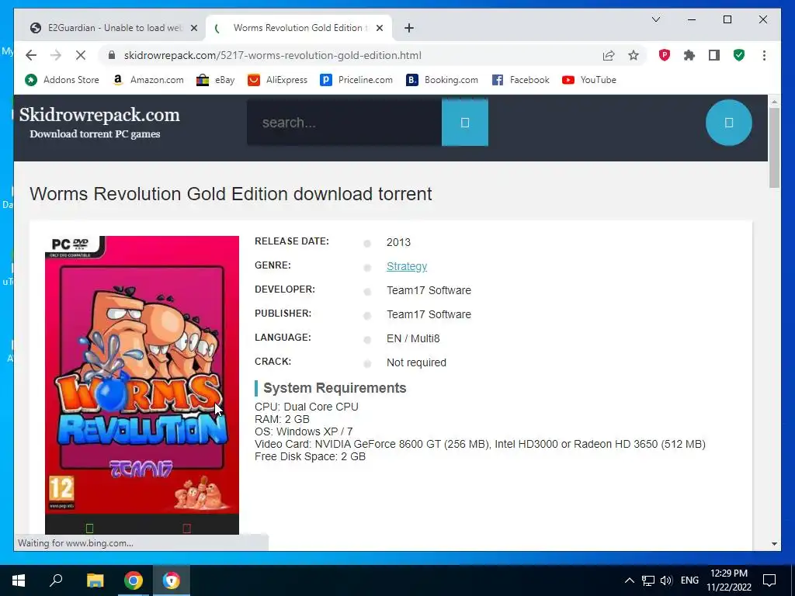Click 'EN / Multi8' language value
The height and width of the screenshot is (596, 795).
[413, 338]
